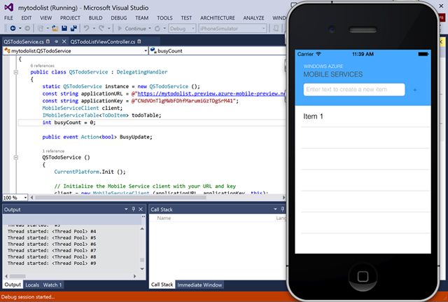Click the '1 reference' code lens link
448x302 pixels.
pyautogui.click(x=53, y=151)
